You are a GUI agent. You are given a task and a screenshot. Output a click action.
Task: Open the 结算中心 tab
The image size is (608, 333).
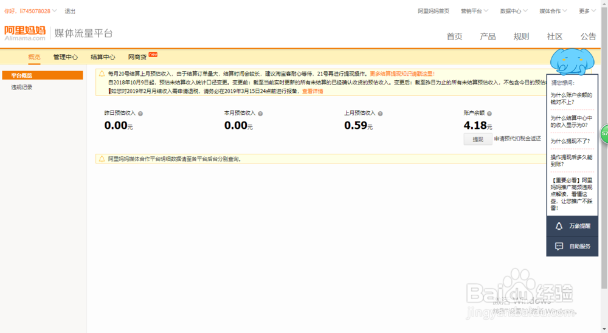[x=103, y=57]
